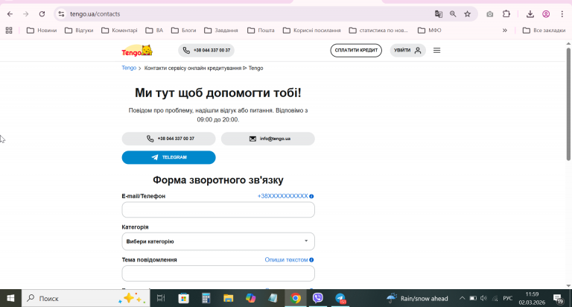Open the Корисні посилання bookmark folder
This screenshot has width=572, height=307.
point(312,31)
